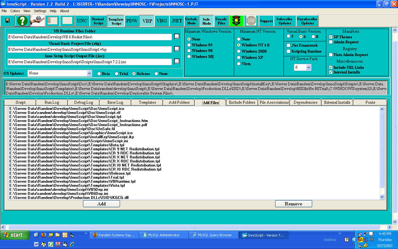Switch to the Templates tab
Viewport: 398px width, 249px height.
point(147,102)
